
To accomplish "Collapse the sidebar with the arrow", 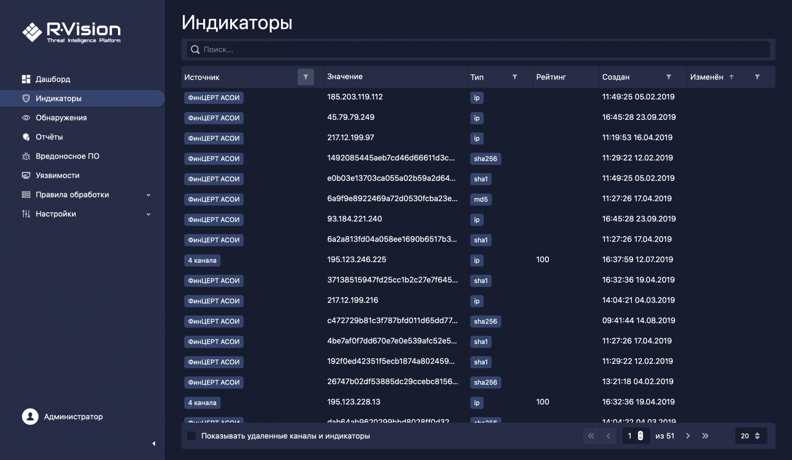I will [154, 444].
